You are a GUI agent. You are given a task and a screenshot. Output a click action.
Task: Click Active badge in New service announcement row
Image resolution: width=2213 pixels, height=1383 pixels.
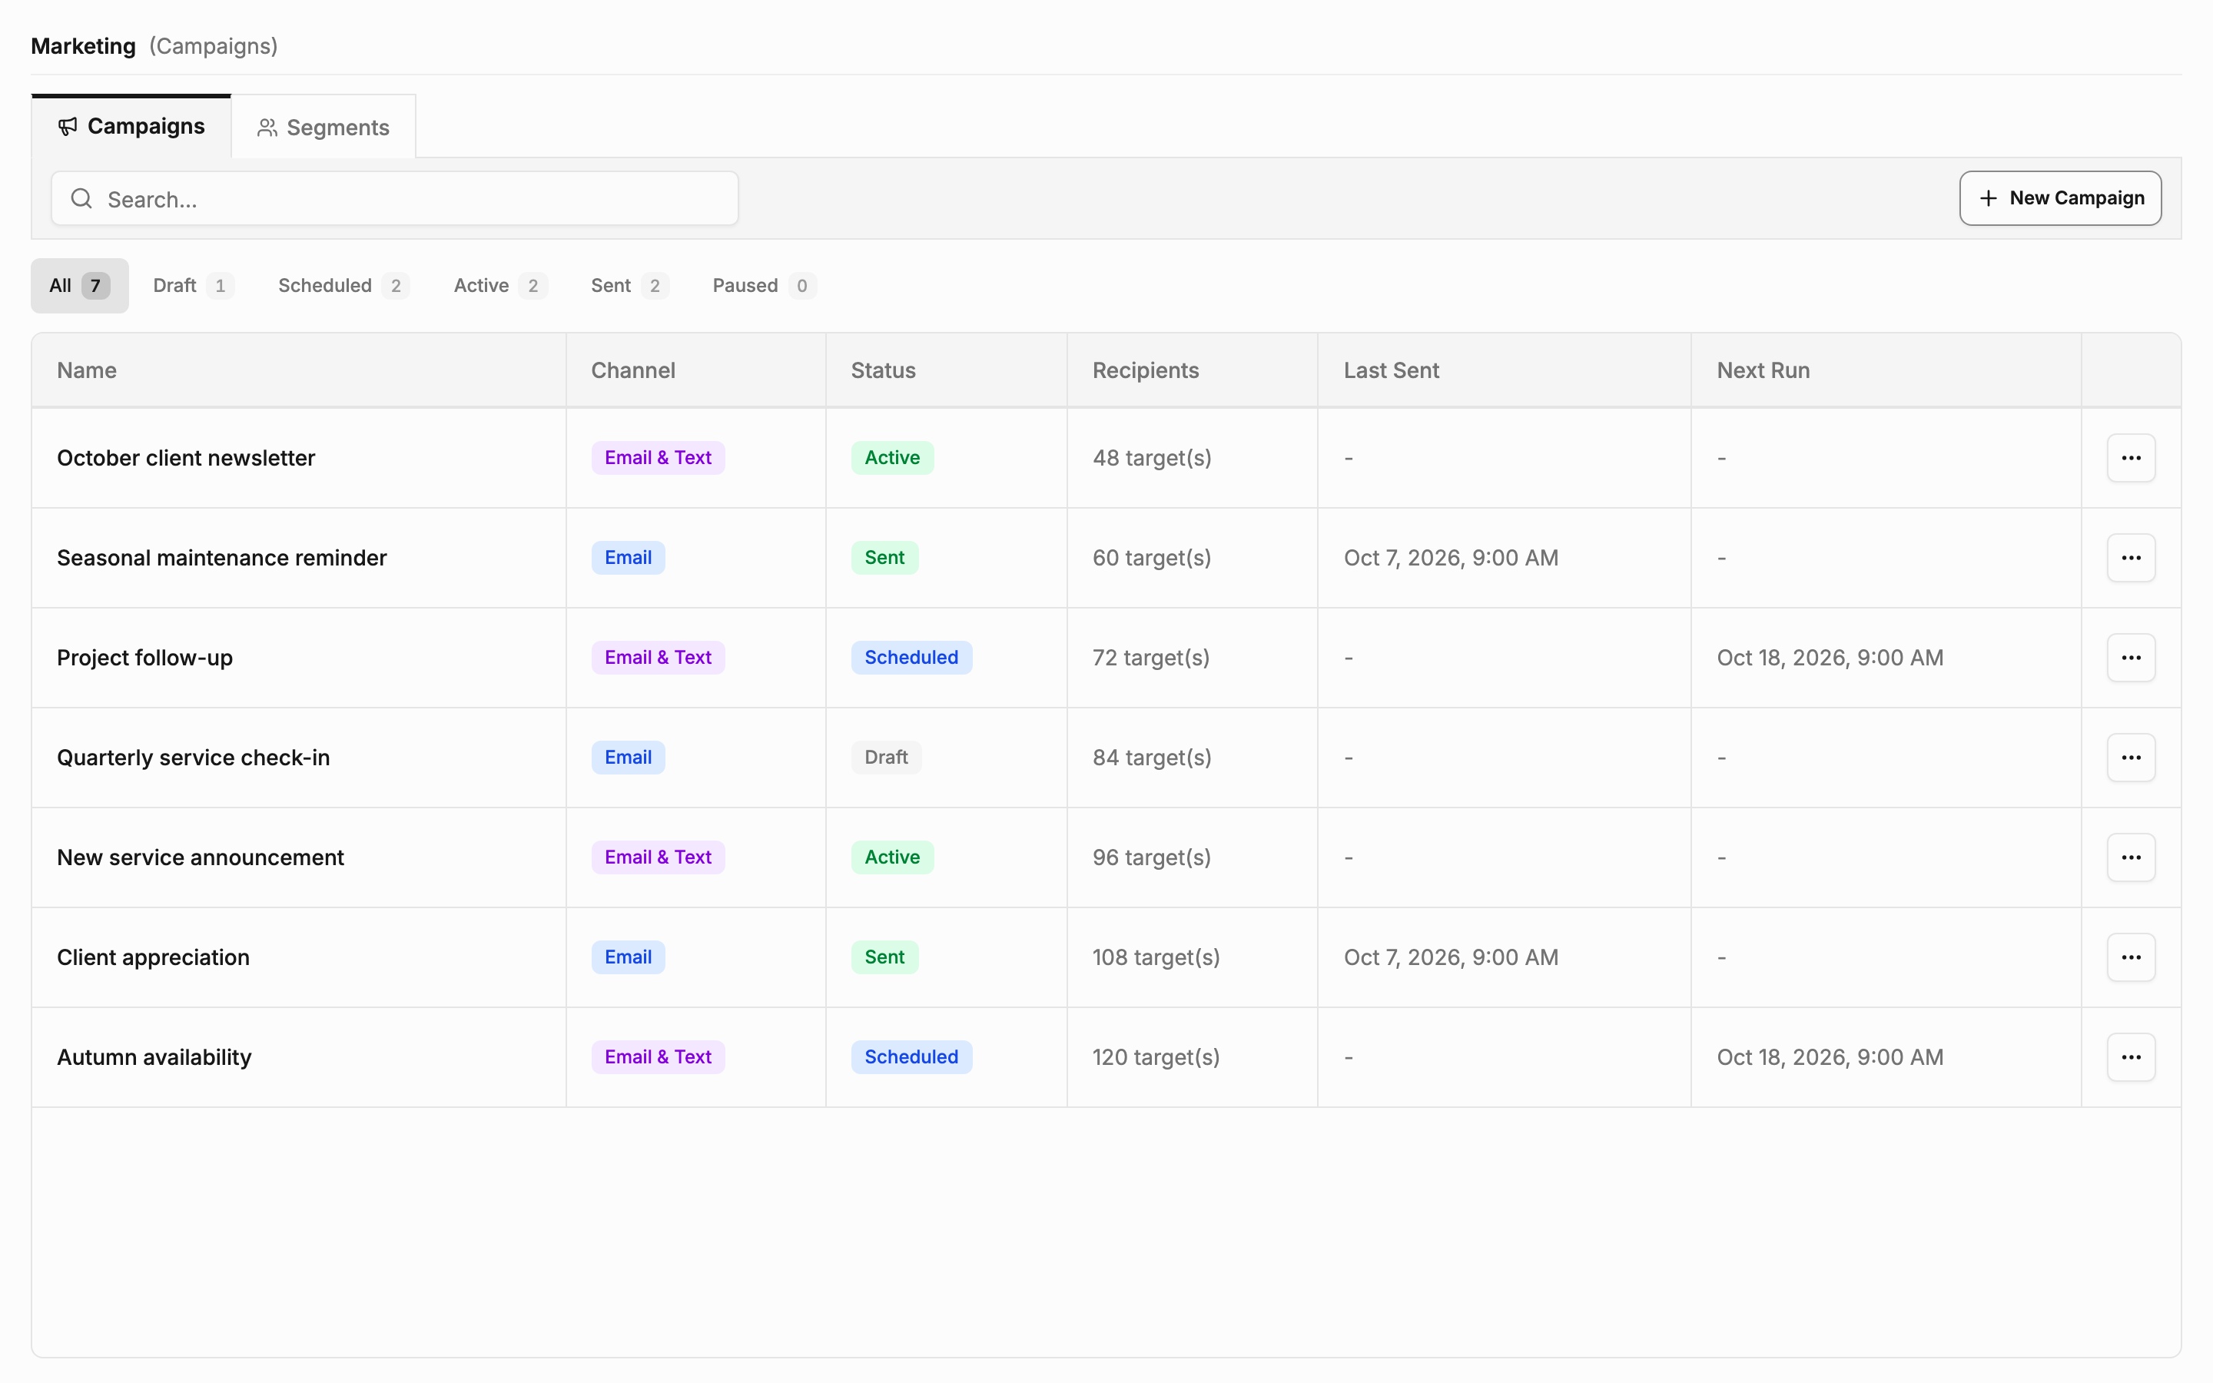click(891, 856)
